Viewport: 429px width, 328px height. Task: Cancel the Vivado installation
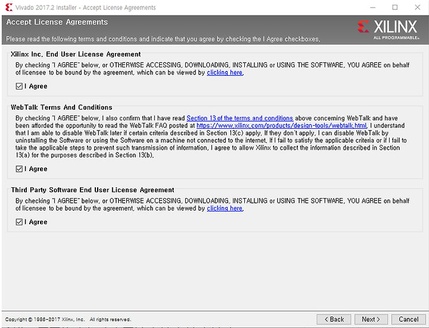tap(409, 319)
